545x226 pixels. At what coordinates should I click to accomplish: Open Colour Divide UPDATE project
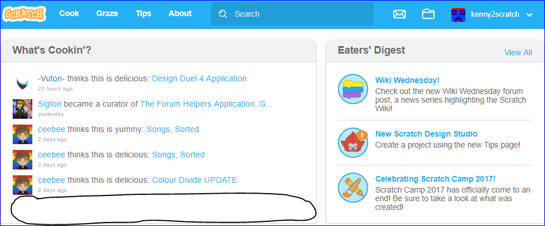[195, 180]
